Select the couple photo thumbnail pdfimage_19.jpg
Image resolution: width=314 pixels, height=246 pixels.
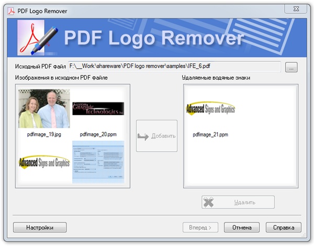click(44, 108)
